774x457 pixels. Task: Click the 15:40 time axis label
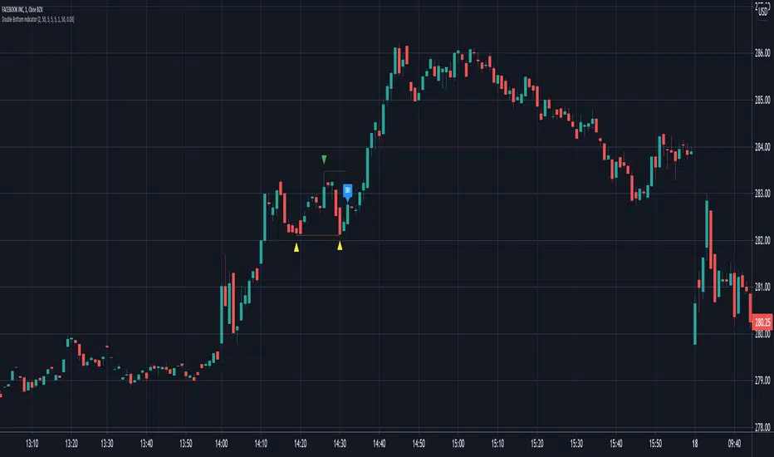click(x=616, y=444)
